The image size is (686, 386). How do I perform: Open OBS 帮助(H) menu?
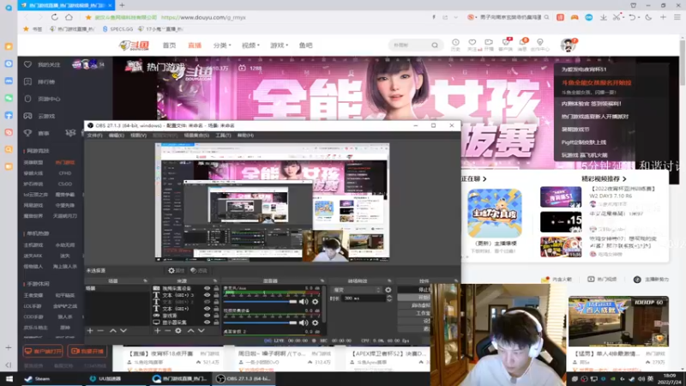pos(245,136)
